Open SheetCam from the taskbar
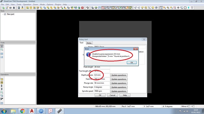The width and height of the screenshot is (204, 114). point(59,111)
